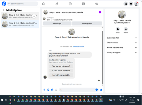Open the Home feed icon
Viewport: 142px width, 105px height.
[x=43, y=4]
